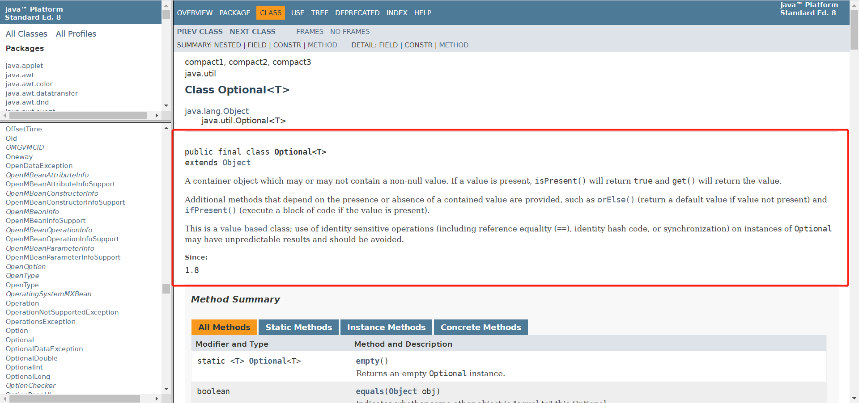Open OpenOption in the class list
This screenshot has width=859, height=403.
coord(26,267)
